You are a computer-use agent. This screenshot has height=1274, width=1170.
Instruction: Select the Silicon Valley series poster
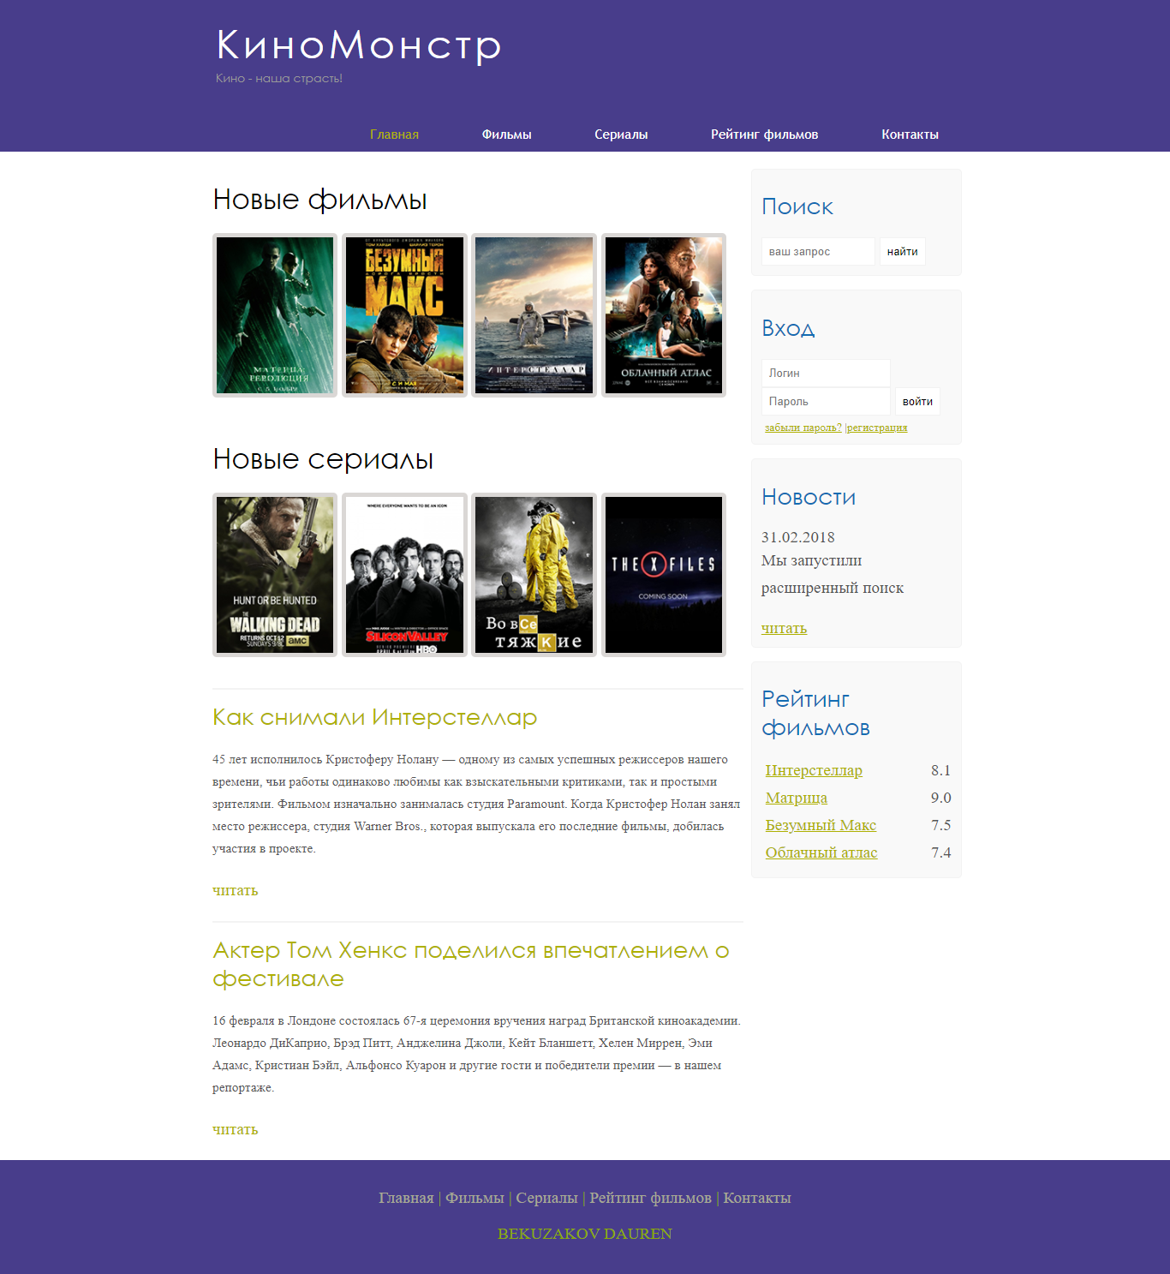404,575
